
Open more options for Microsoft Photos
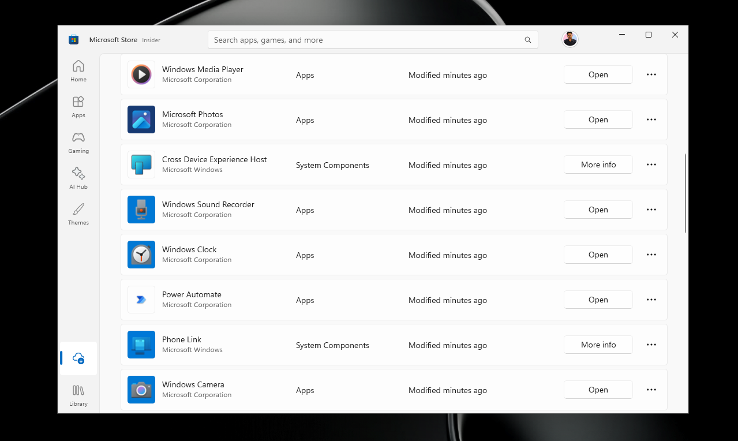[651, 119]
